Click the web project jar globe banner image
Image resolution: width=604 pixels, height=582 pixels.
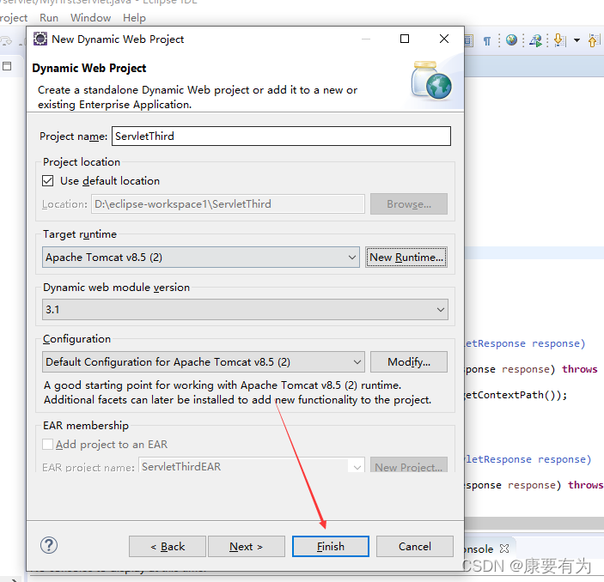[432, 81]
